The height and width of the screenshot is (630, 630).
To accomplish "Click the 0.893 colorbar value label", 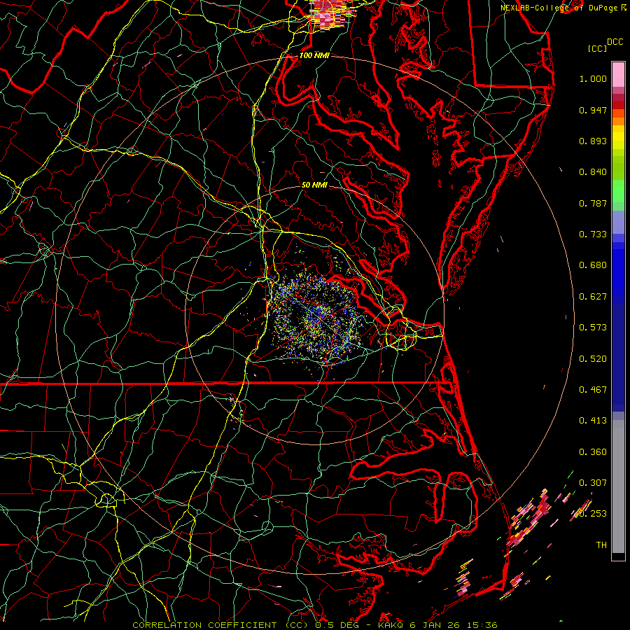I will (x=593, y=141).
